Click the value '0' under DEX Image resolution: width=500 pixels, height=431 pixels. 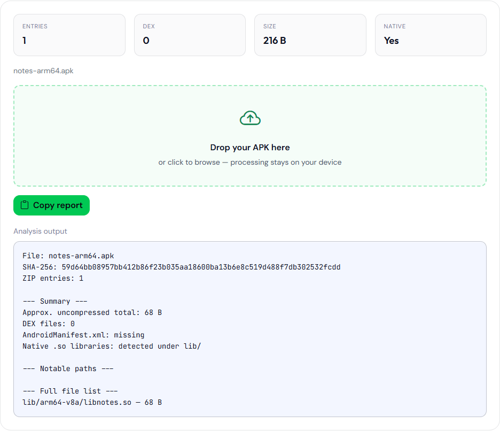[146, 41]
